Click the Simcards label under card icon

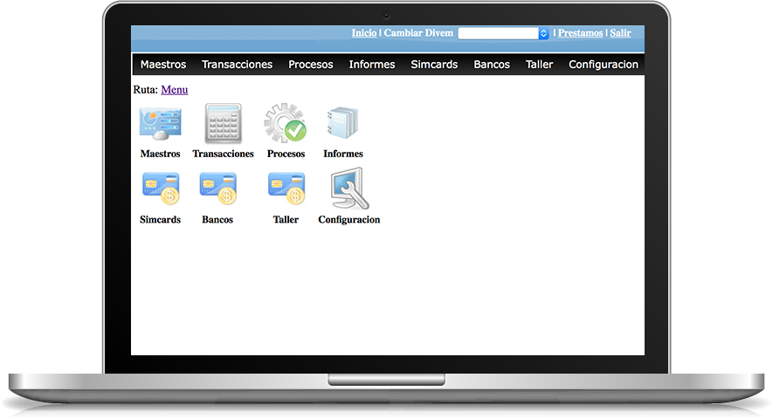tap(160, 219)
